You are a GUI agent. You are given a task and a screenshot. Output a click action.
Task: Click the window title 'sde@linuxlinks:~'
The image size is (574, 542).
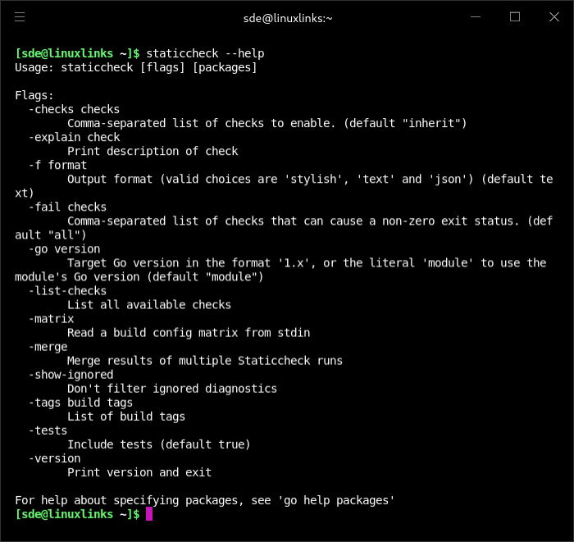coord(288,18)
